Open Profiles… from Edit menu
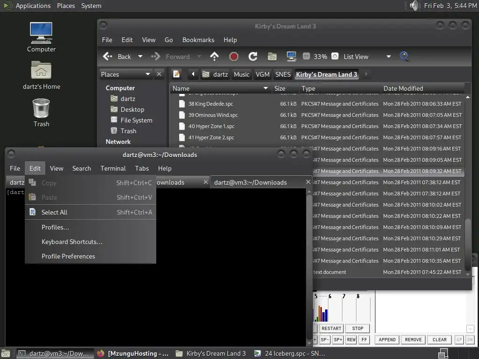479x359 pixels. pyautogui.click(x=90, y=227)
